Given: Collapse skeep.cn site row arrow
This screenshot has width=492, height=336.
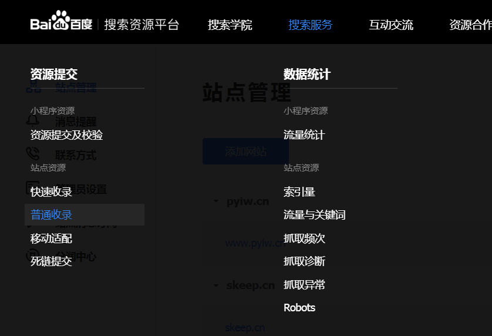Looking at the screenshot, I should coord(216,285).
